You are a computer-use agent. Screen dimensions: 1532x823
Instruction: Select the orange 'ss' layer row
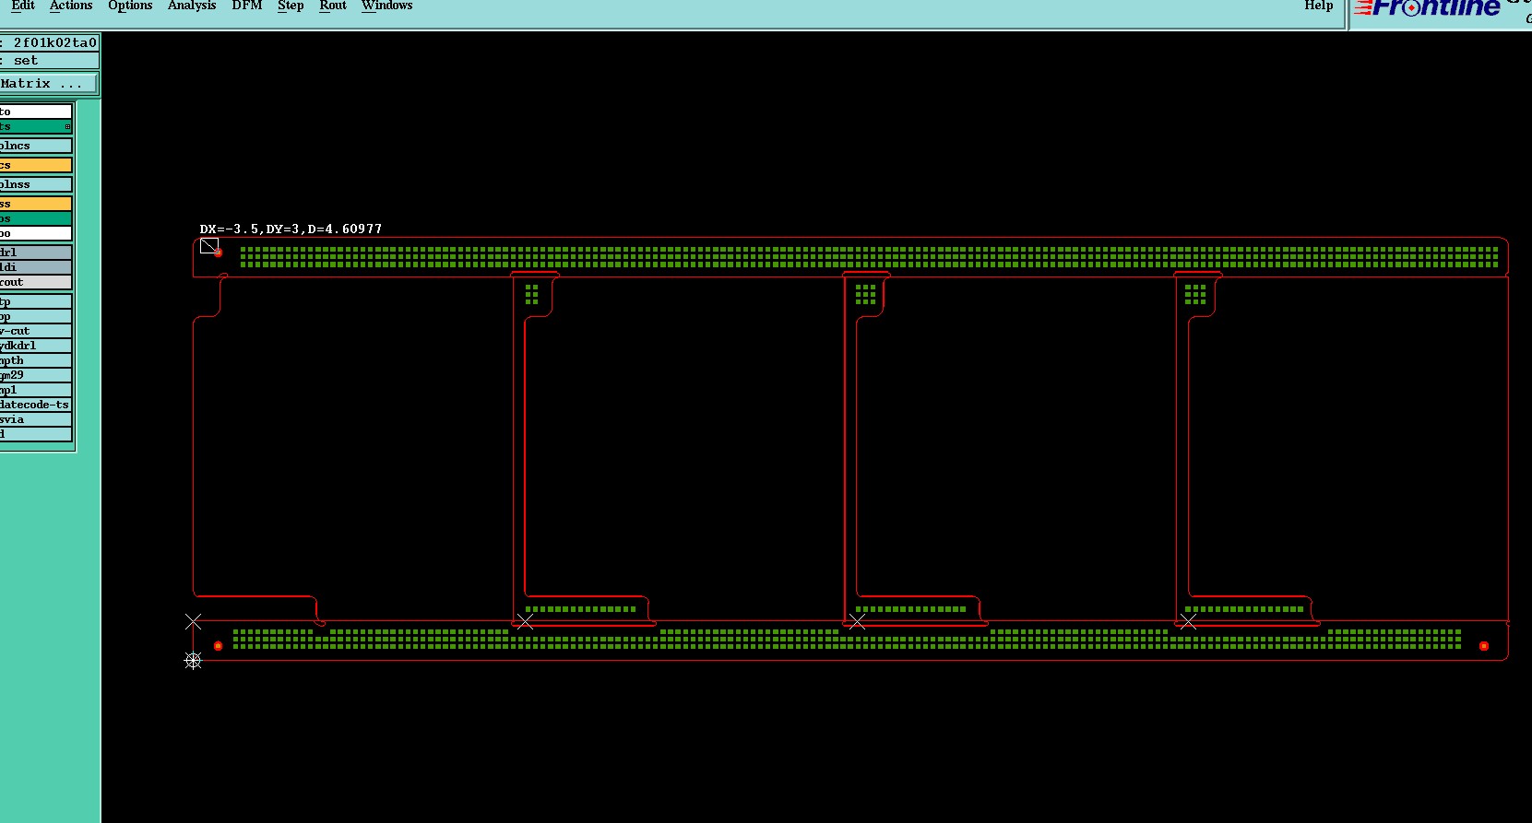pyautogui.click(x=36, y=204)
